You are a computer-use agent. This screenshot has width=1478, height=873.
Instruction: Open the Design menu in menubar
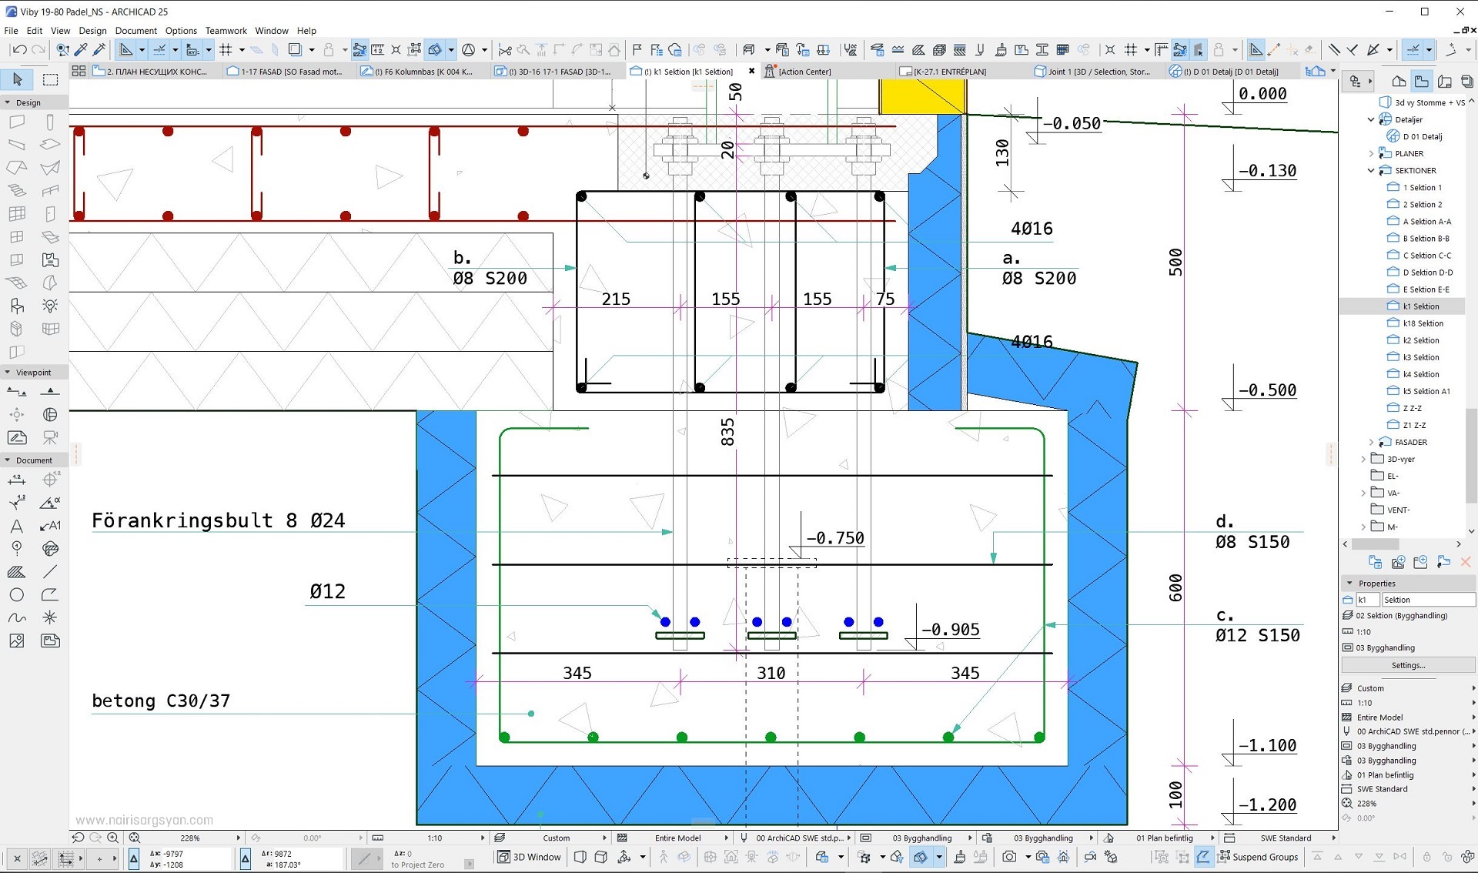(x=93, y=29)
